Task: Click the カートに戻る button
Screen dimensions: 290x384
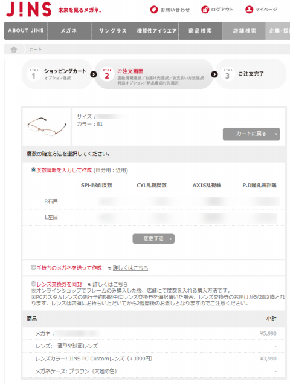Action: [x=251, y=134]
